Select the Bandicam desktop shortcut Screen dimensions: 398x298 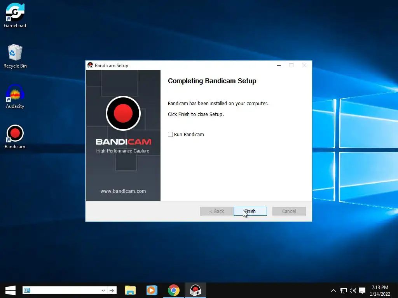coord(15,137)
